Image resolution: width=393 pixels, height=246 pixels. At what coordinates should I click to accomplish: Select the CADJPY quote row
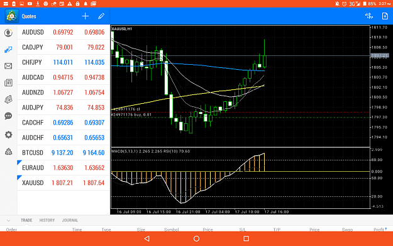(64, 47)
